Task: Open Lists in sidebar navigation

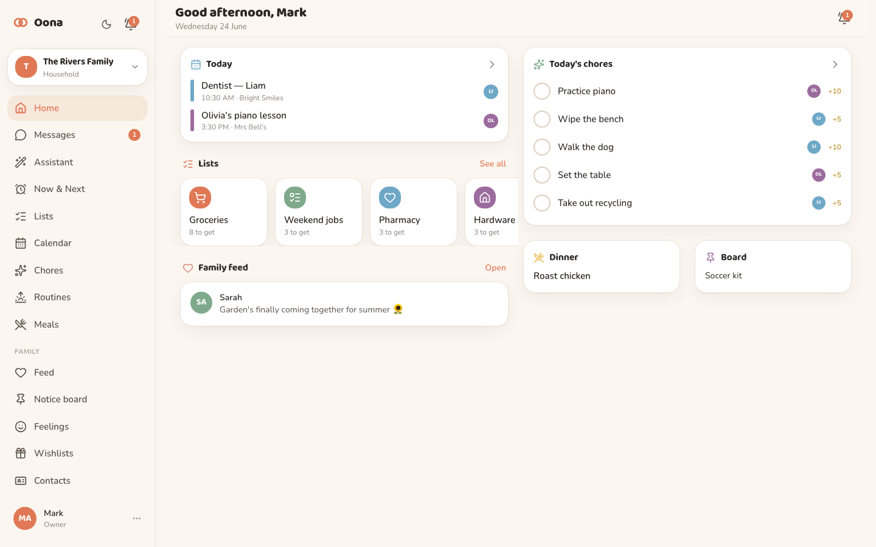Action: (x=77, y=216)
